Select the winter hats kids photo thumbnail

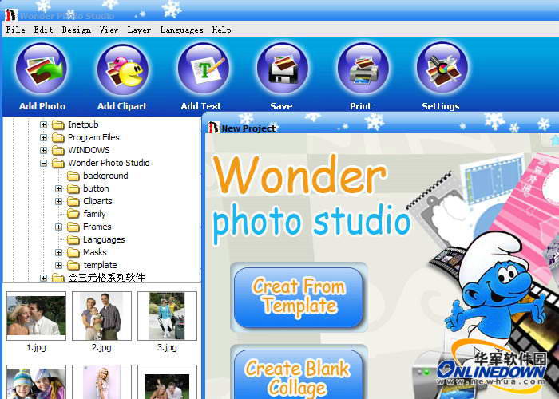coord(37,382)
